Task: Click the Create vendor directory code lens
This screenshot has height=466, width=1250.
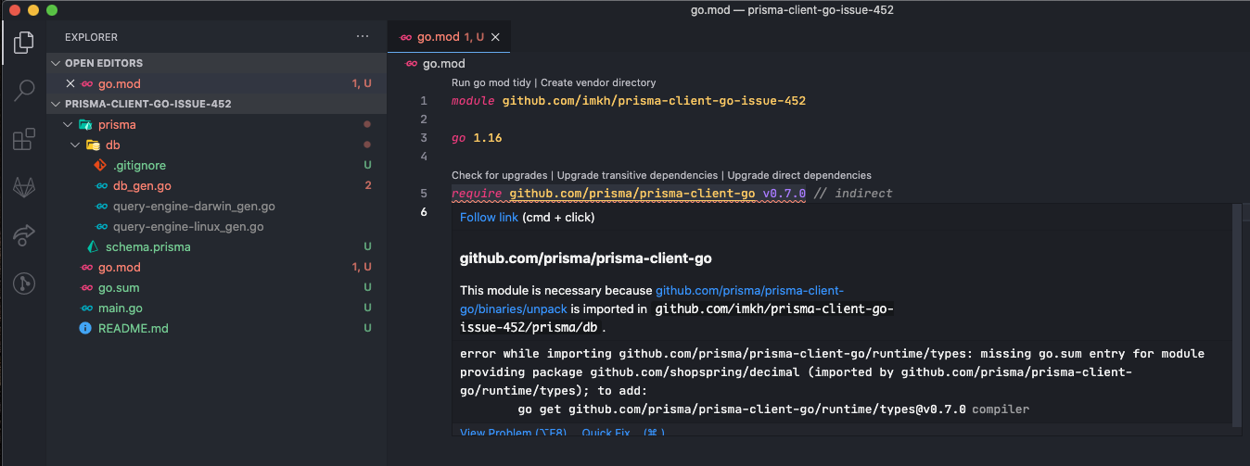Action: coord(598,82)
